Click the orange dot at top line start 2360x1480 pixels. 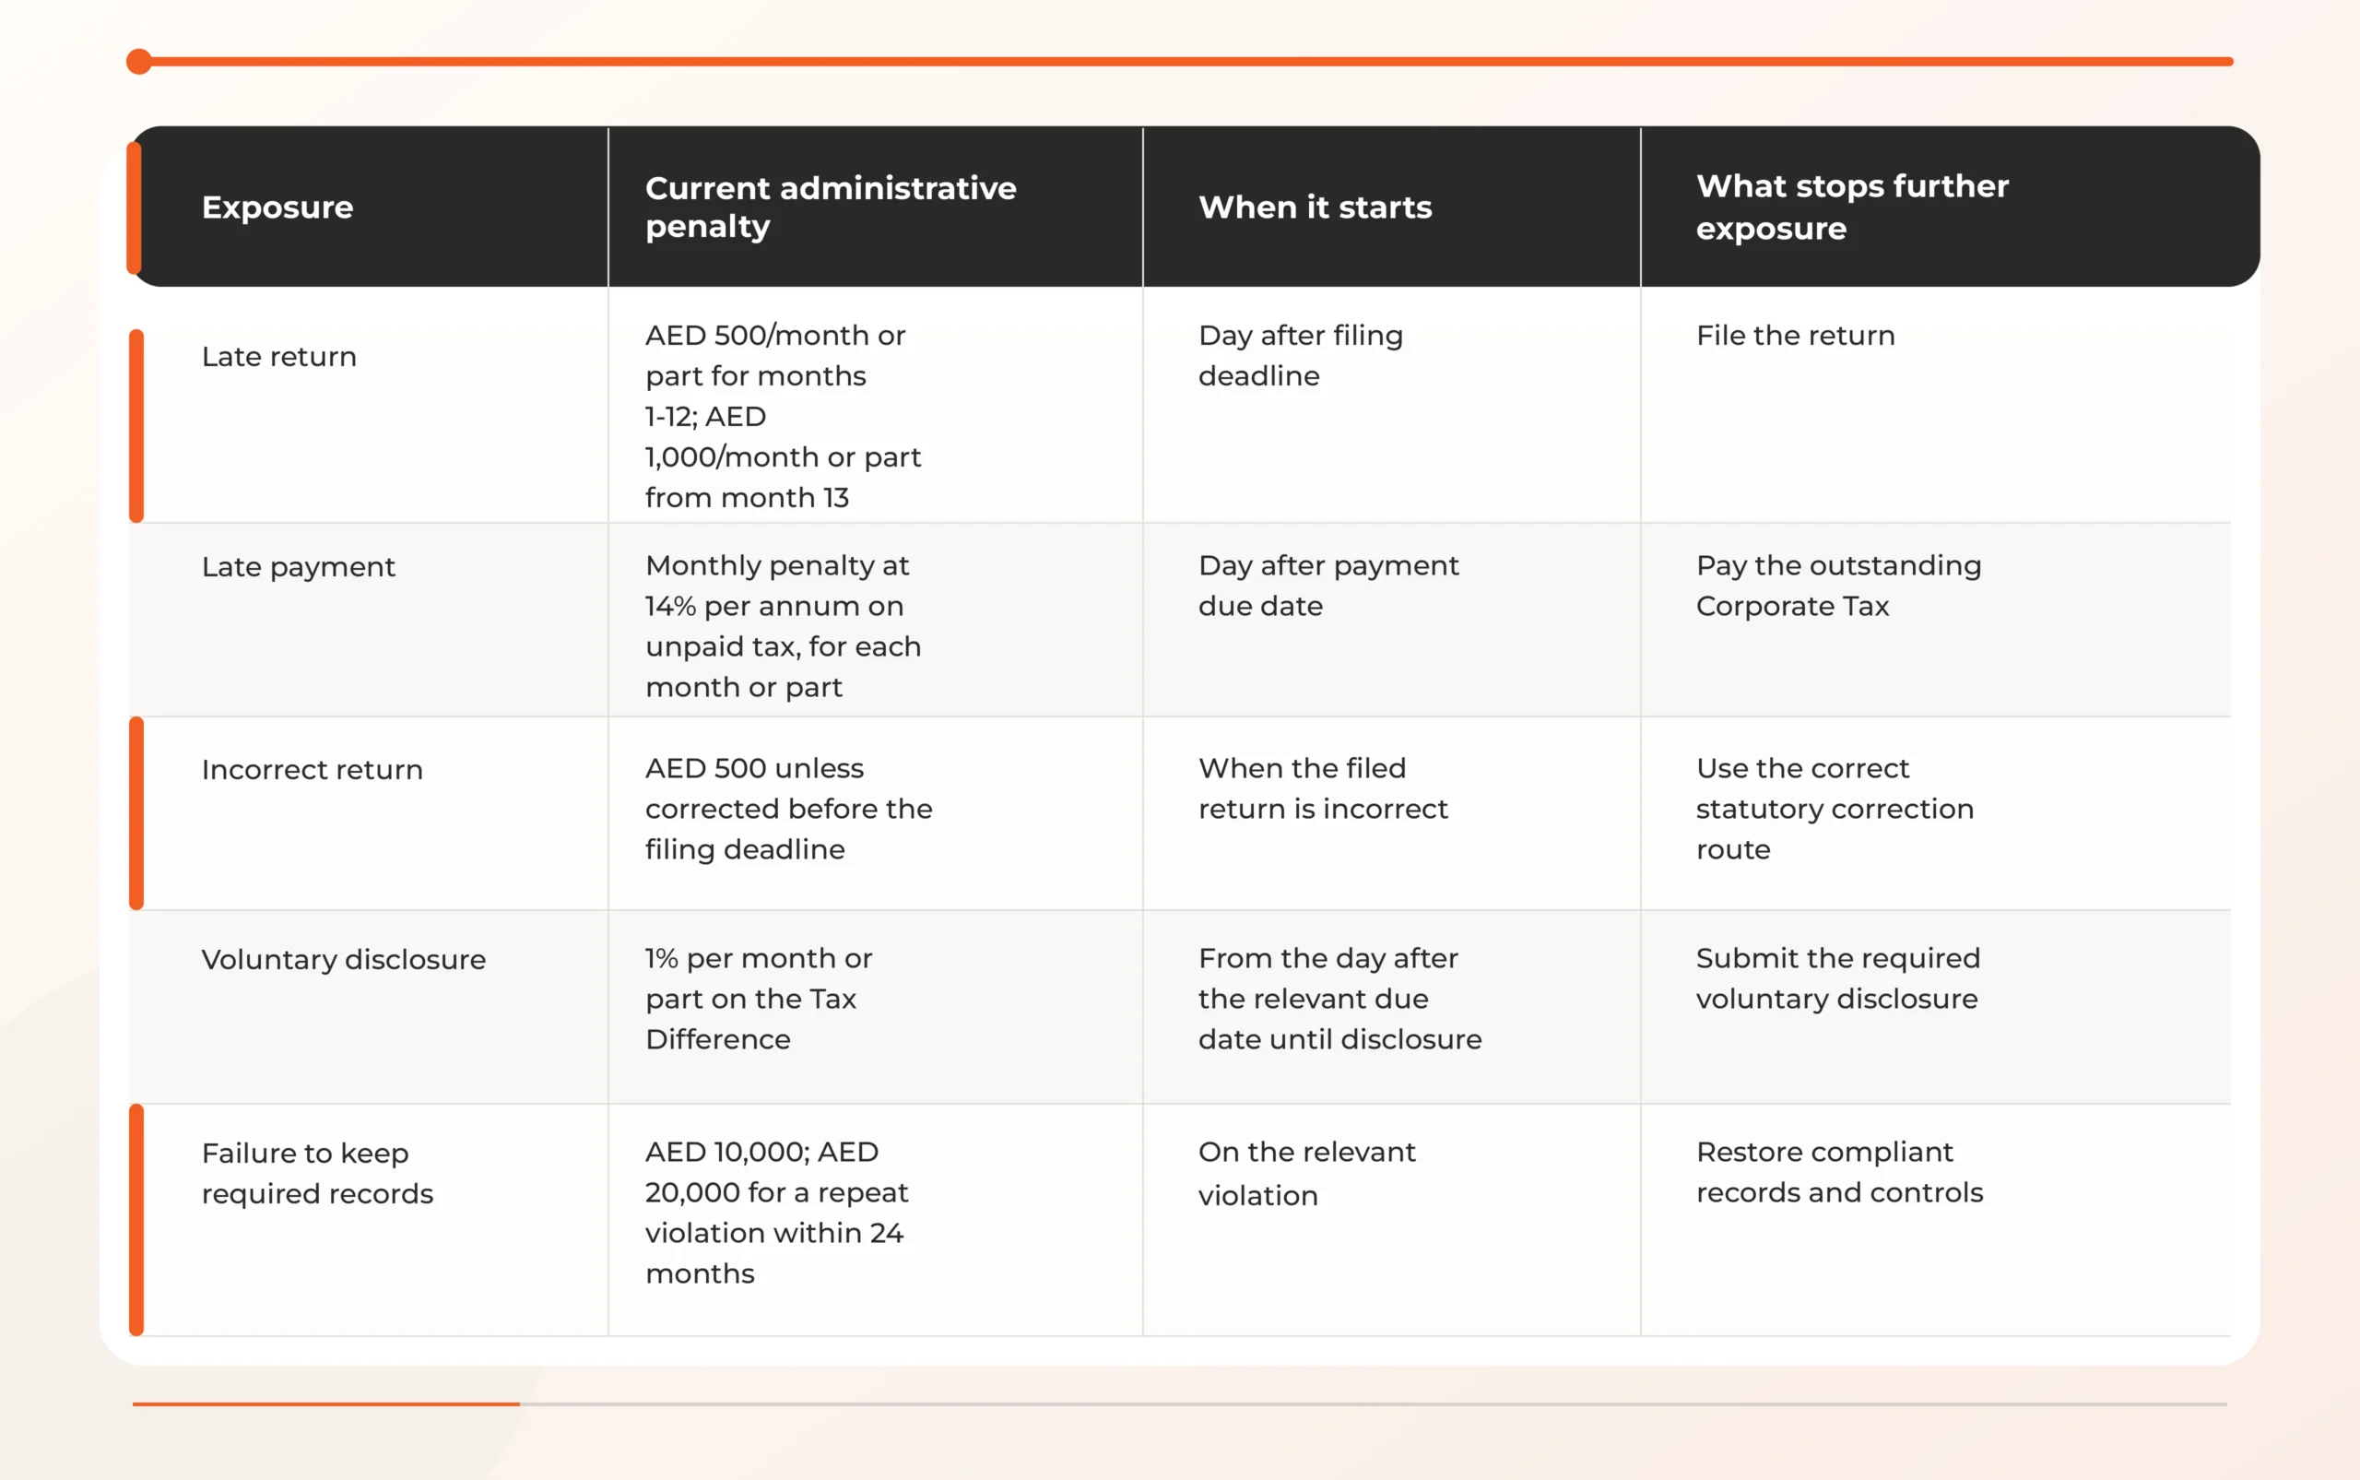pos(139,62)
